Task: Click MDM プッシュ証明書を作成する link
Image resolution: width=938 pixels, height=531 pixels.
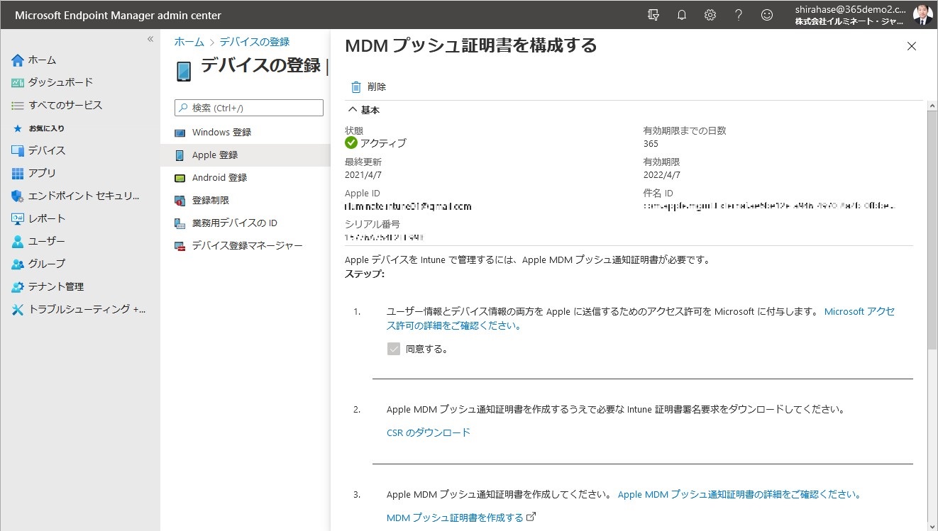Action: [x=455, y=518]
